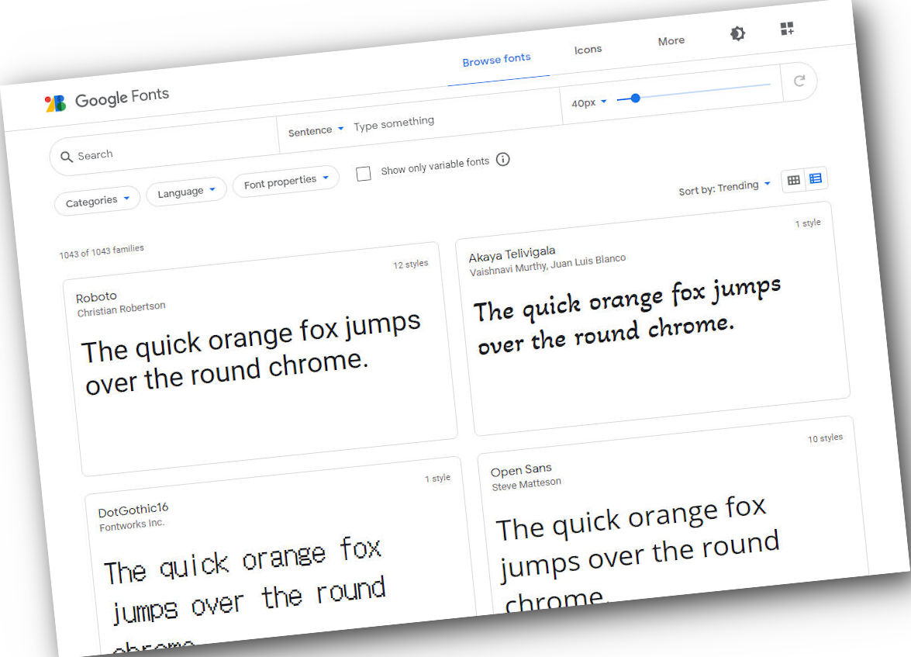
Task: Click the Type something preview field
Action: (x=393, y=123)
